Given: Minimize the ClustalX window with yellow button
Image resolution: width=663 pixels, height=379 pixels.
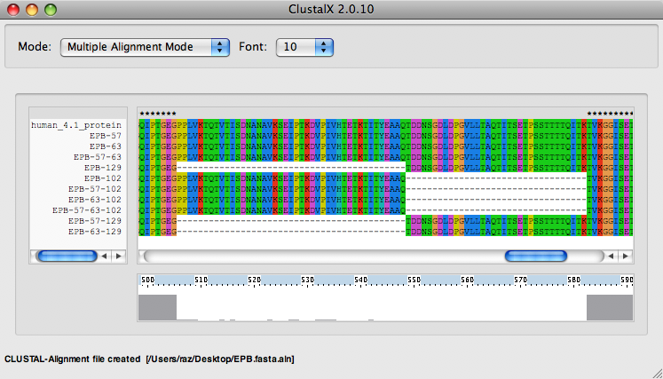Looking at the screenshot, I should 31,10.
